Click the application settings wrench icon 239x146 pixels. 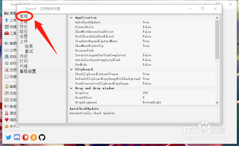pos(7,70)
